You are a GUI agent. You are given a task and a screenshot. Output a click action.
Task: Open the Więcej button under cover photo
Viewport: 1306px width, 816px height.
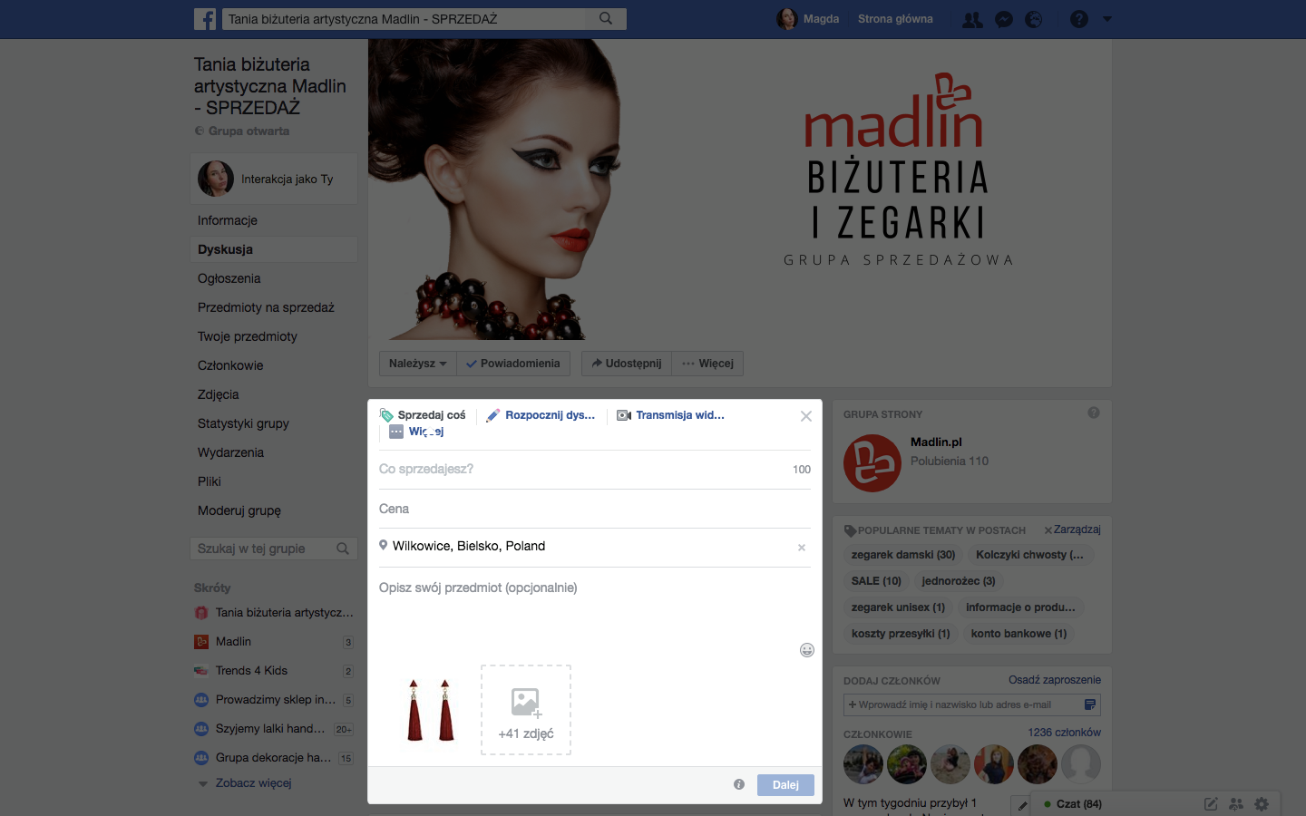707,364
